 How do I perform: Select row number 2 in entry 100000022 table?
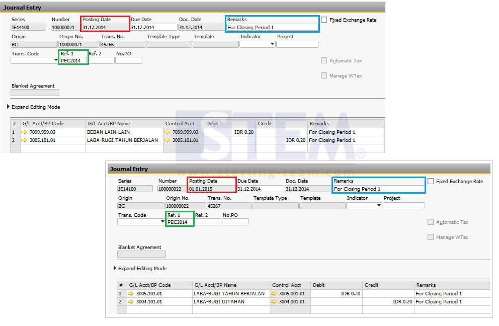(122, 301)
